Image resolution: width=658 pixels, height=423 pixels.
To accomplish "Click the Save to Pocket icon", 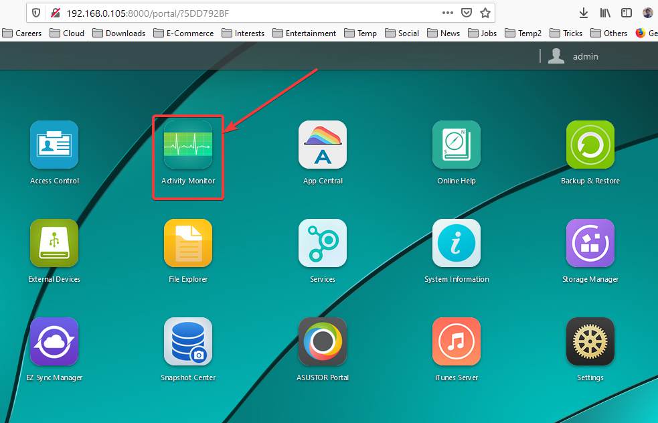I will (x=467, y=13).
